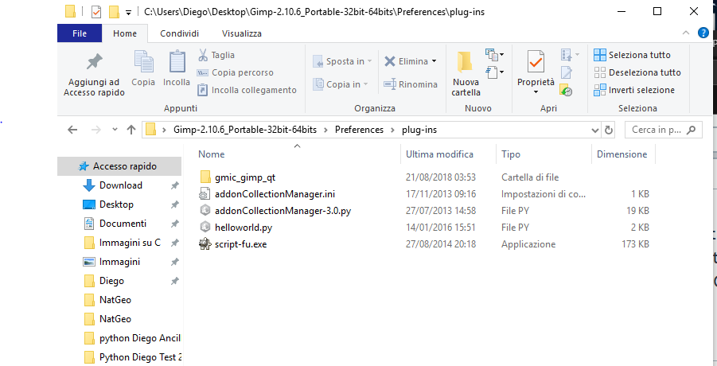Create a Nuova cartella
The width and height of the screenshot is (717, 366).
coord(466,74)
